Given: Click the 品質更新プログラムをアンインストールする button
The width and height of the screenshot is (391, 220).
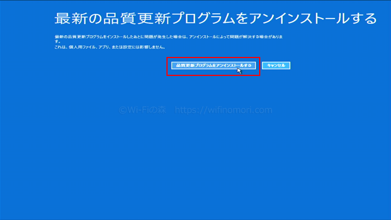Looking at the screenshot, I should [x=213, y=65].
